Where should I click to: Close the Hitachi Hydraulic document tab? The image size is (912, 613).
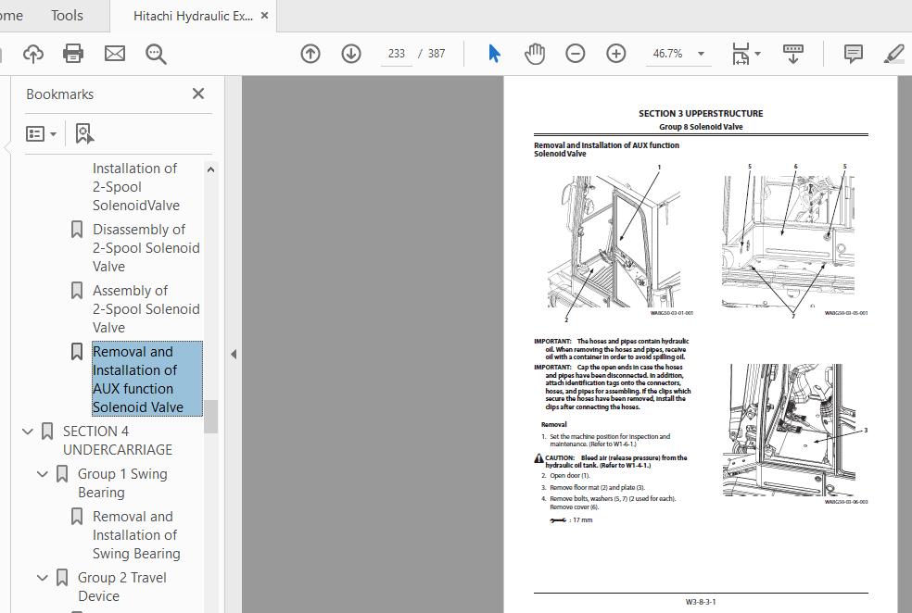265,16
